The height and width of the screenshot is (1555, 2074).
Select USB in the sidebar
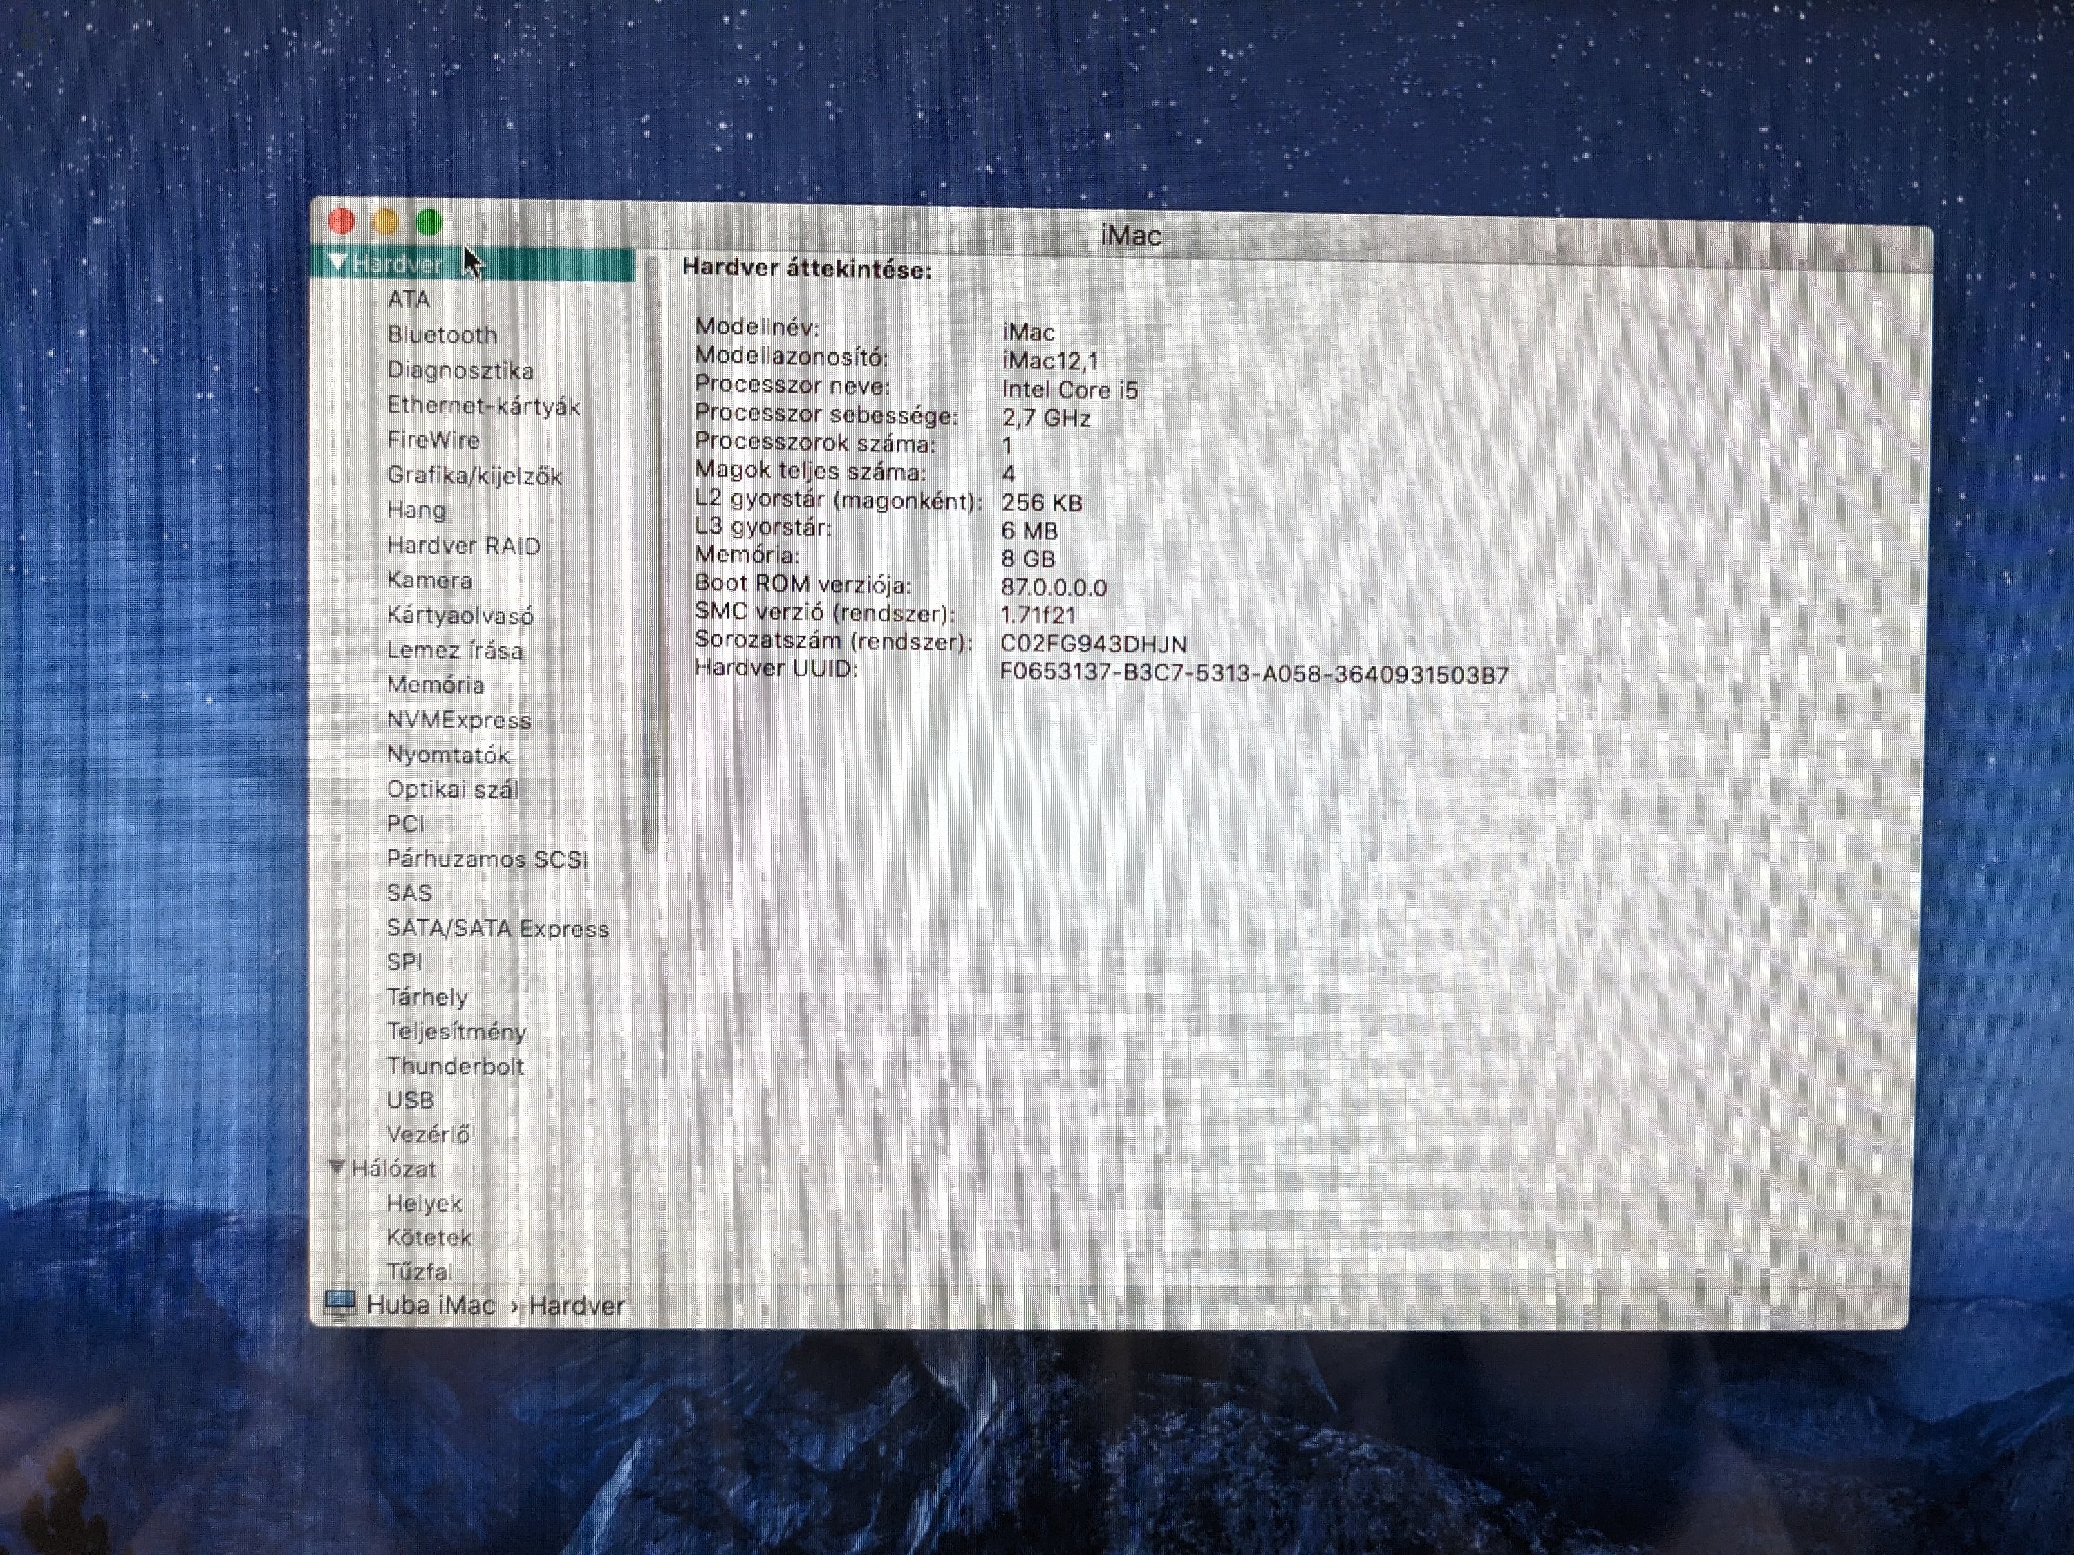pos(410,1100)
